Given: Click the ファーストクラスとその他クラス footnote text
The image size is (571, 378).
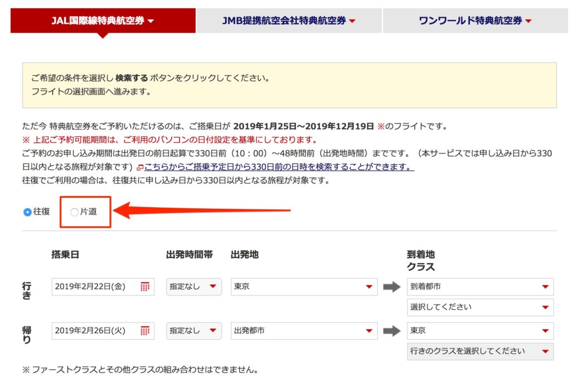Looking at the screenshot, I should (x=141, y=370).
